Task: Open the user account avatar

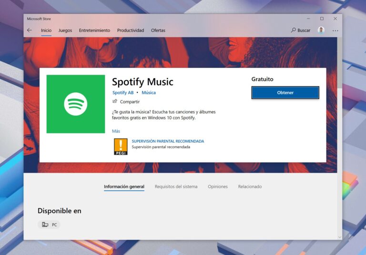Action: [x=321, y=30]
